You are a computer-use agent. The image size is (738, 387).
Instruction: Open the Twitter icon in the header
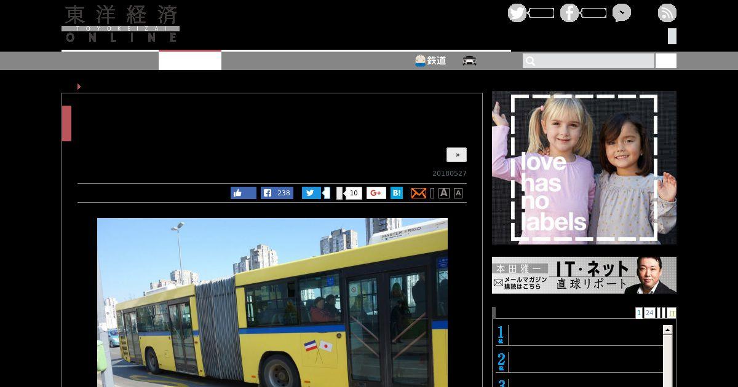point(517,13)
